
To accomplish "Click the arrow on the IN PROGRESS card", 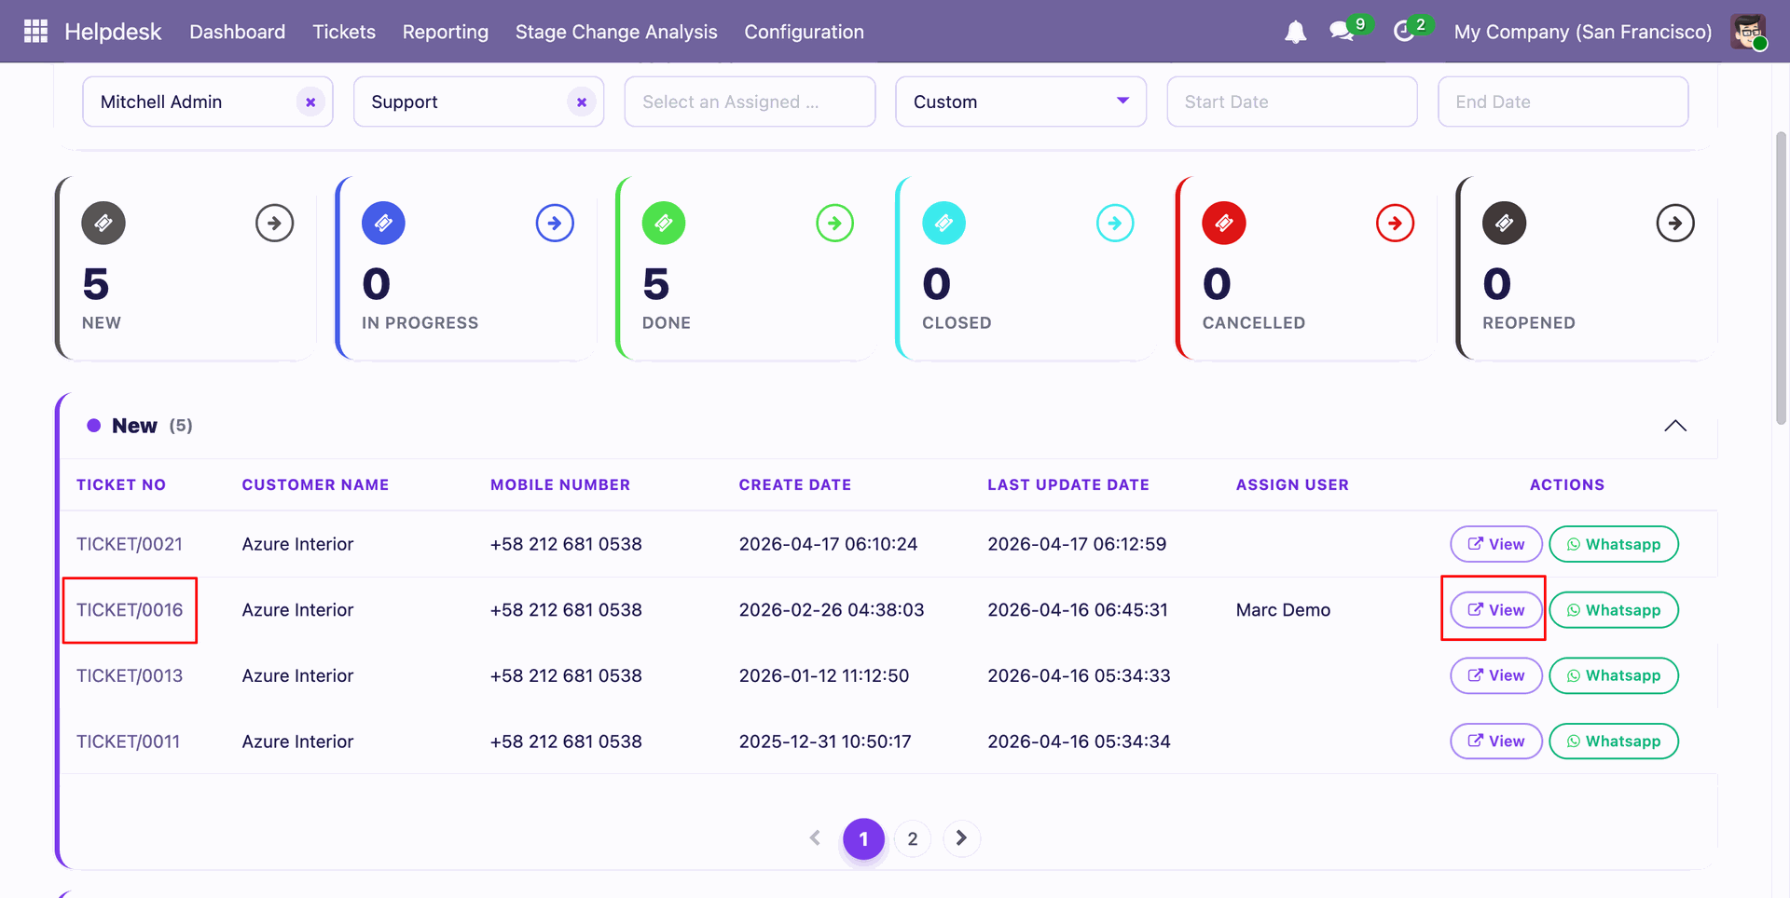I will pyautogui.click(x=555, y=224).
